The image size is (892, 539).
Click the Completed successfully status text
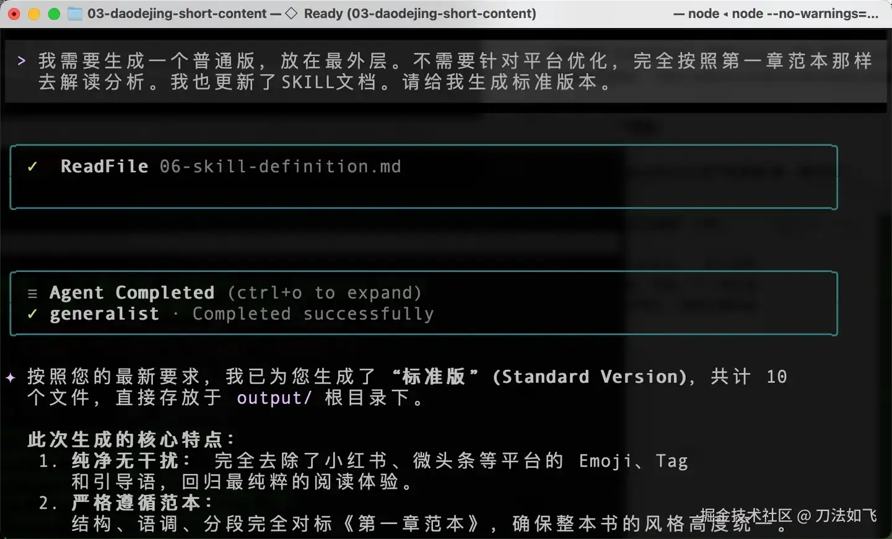(313, 314)
